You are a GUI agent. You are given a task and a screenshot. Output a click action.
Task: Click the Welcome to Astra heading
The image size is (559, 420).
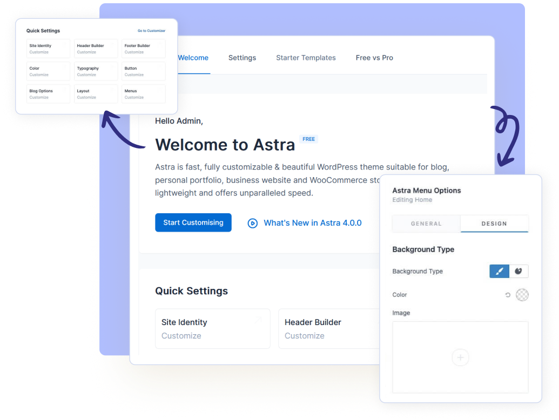point(225,145)
